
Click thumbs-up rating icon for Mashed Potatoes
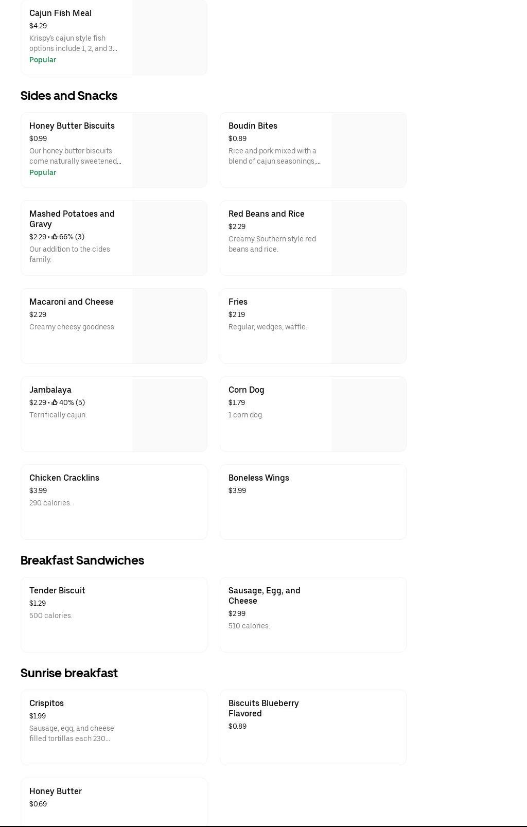(x=54, y=237)
